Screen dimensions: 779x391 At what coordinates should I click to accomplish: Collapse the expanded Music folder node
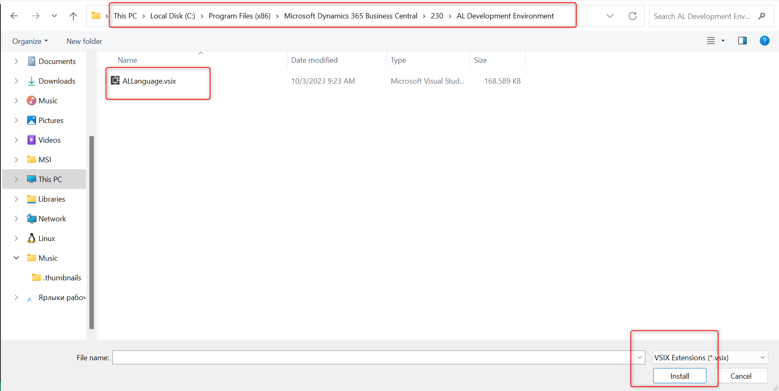(x=16, y=258)
